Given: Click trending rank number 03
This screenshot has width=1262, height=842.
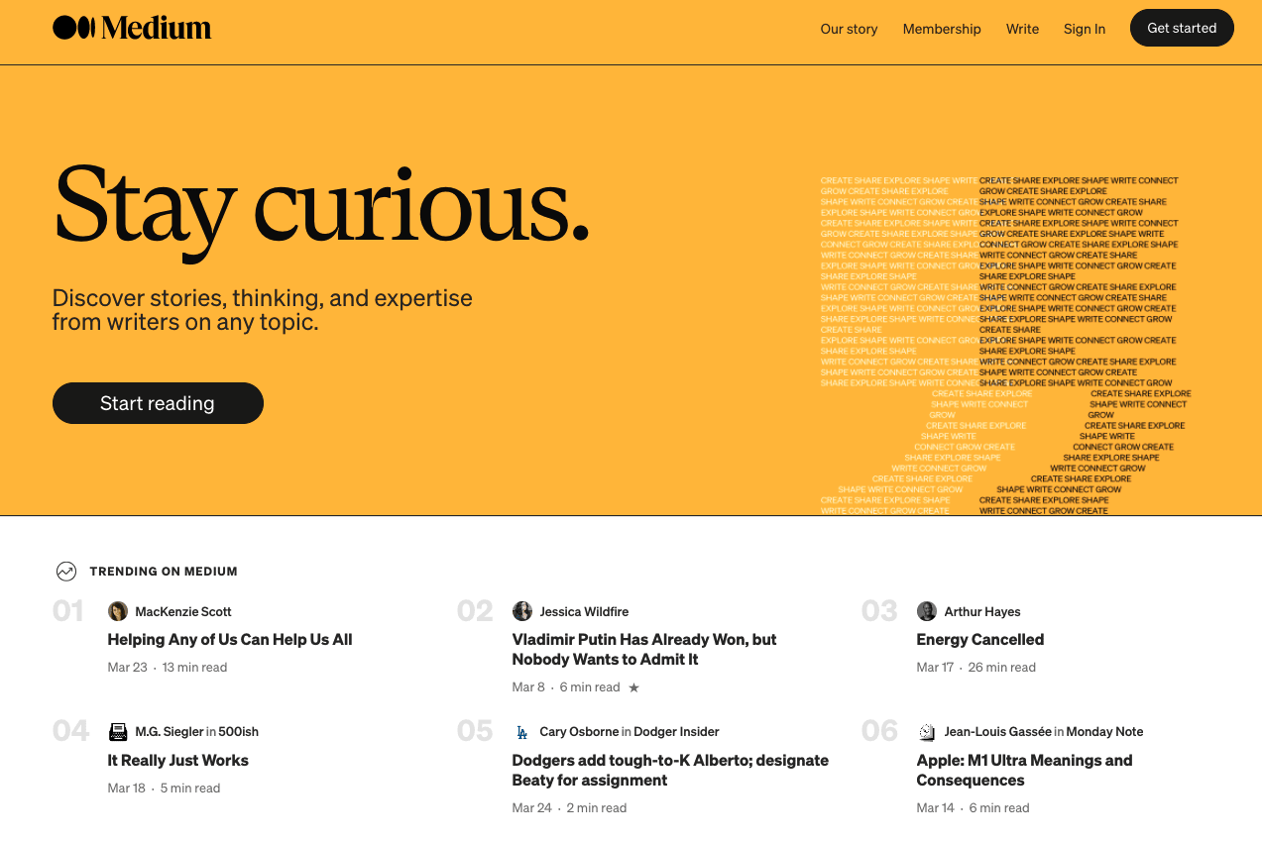Looking at the screenshot, I should point(879,611).
